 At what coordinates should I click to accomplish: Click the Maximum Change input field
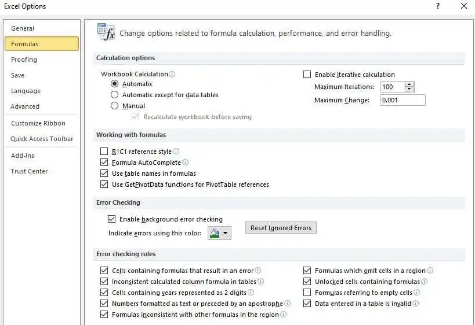pos(403,100)
